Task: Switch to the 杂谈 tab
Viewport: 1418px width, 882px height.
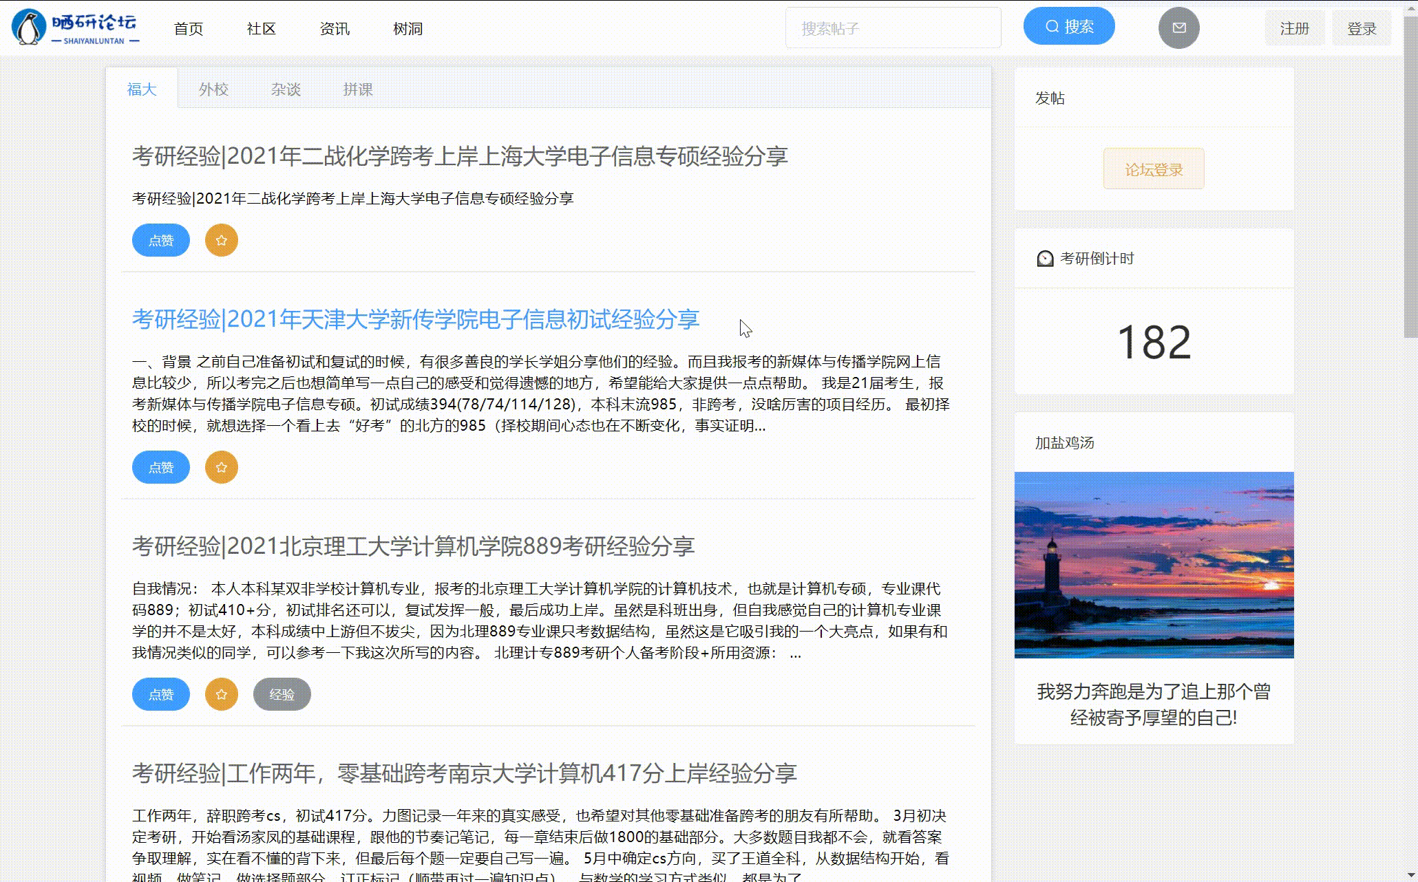Action: (286, 89)
